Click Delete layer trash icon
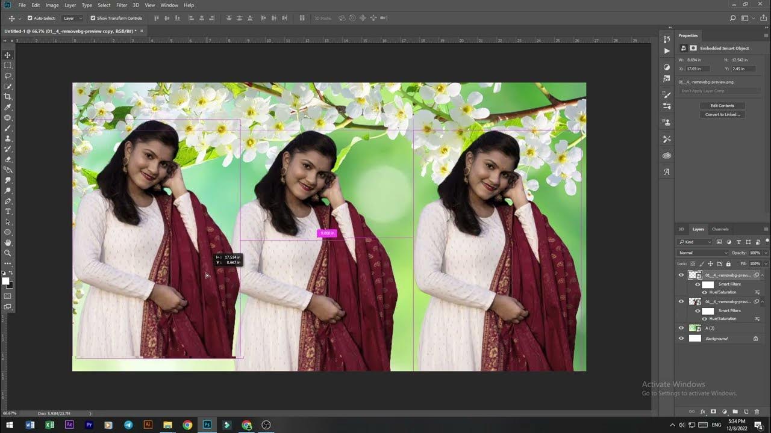The height and width of the screenshot is (433, 771). coord(757,412)
